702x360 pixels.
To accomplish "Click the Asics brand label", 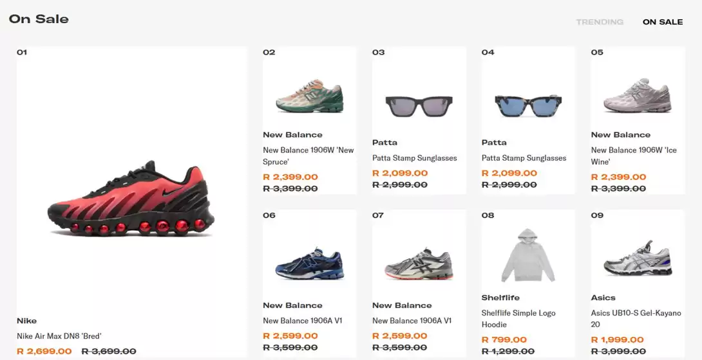I will tap(603, 298).
